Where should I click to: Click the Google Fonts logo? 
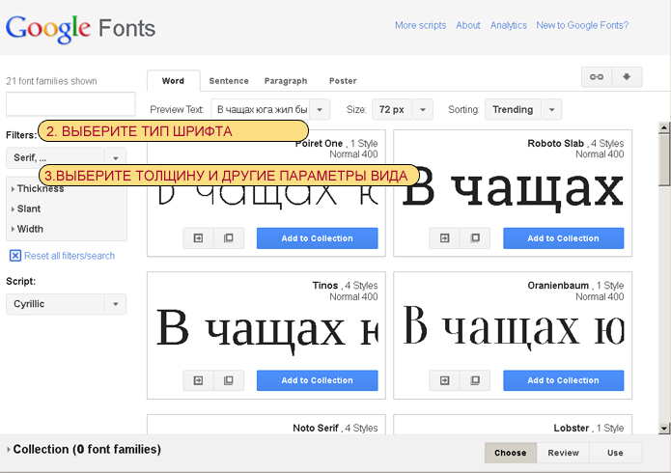click(80, 29)
